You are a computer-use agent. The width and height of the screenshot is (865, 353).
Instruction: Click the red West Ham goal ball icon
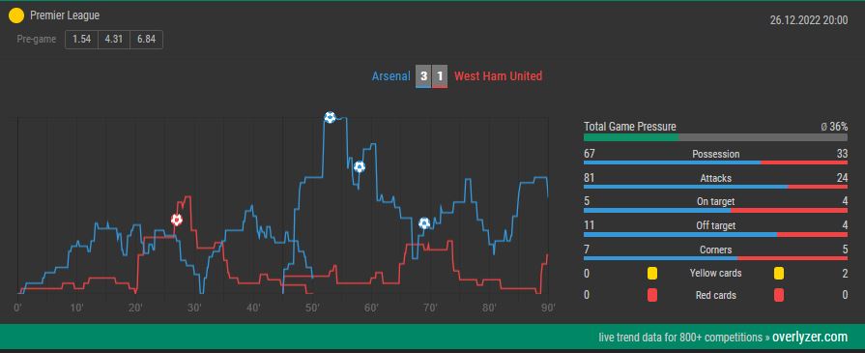pos(177,220)
